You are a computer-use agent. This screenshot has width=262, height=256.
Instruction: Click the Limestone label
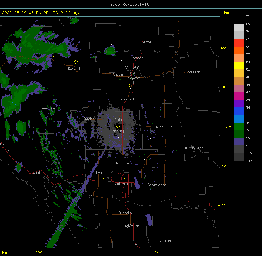pyautogui.click(x=47, y=108)
